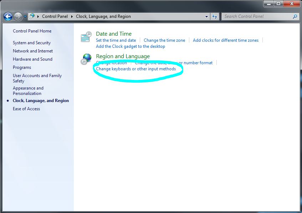The image size is (302, 213).
Task: Open Ease of Access category
Action: (26, 109)
